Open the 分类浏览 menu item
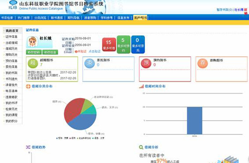 40,18
